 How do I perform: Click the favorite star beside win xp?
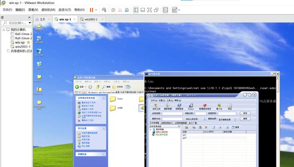coord(28,43)
